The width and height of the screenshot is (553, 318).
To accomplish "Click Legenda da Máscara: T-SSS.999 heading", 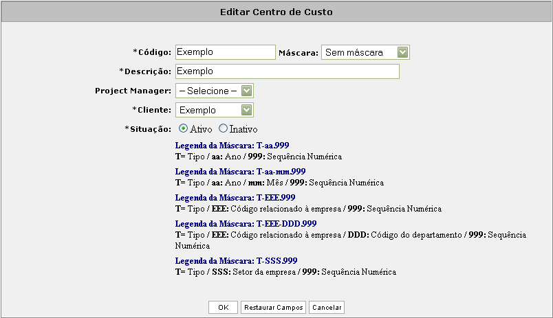I will pyautogui.click(x=237, y=261).
